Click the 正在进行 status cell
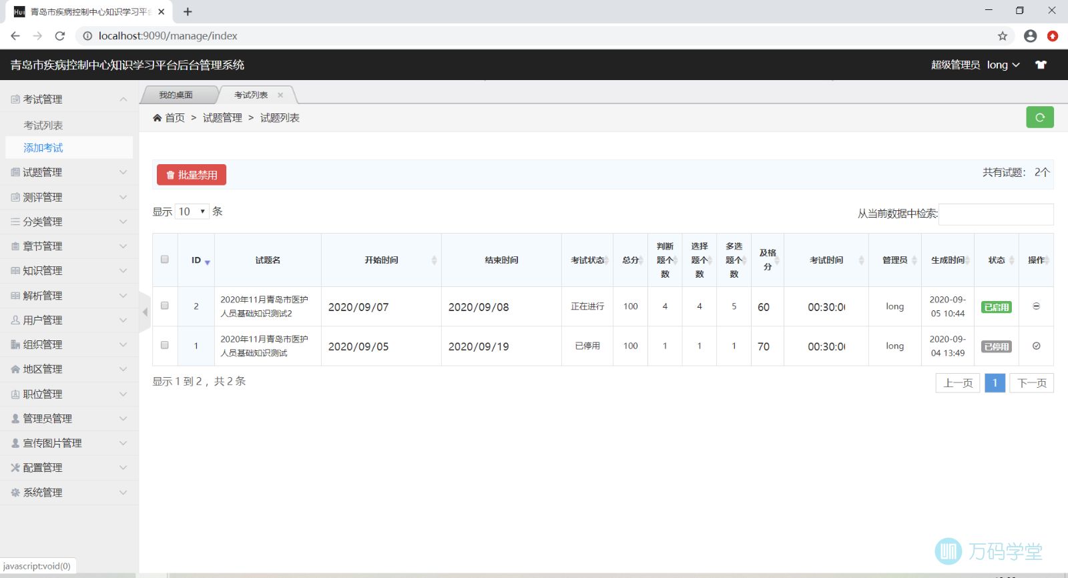1068x578 pixels. [x=587, y=306]
